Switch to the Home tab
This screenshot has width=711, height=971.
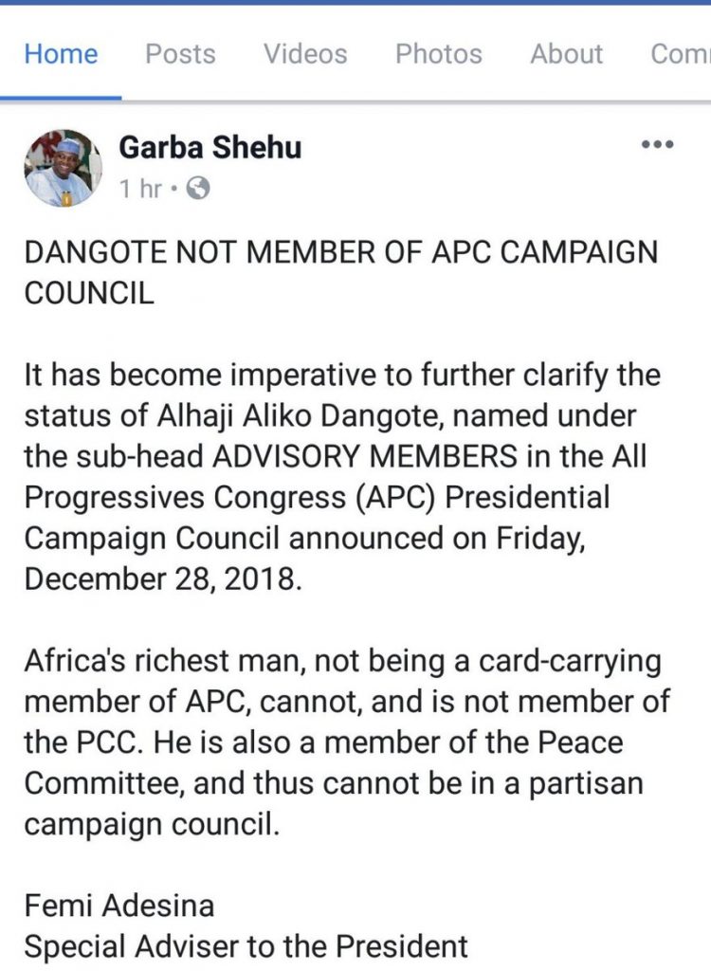[x=61, y=54]
